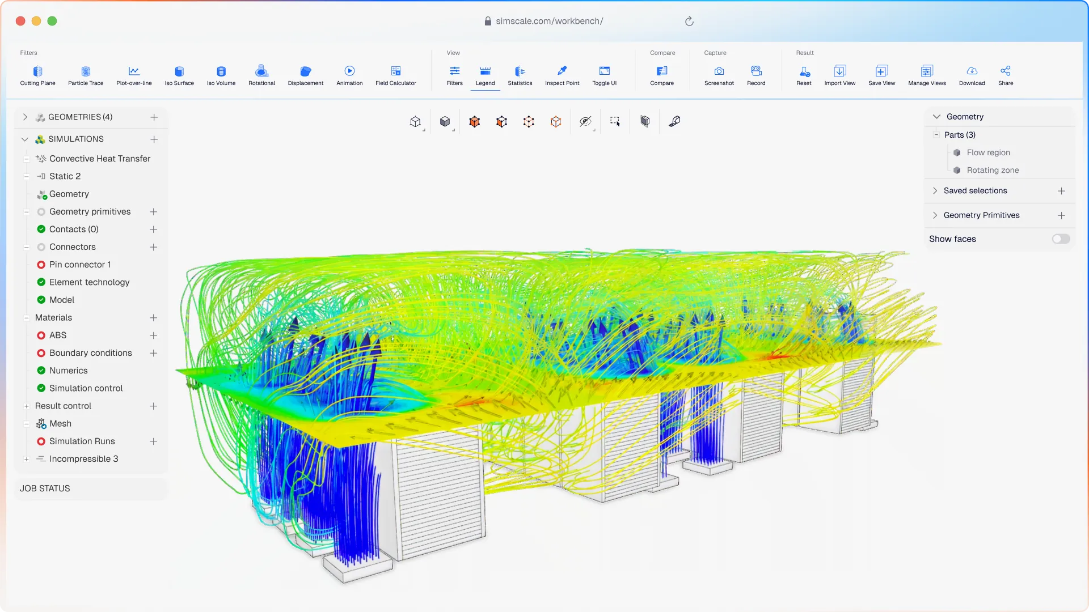This screenshot has width=1089, height=612.
Task: Start the Animation tool
Action: click(349, 75)
